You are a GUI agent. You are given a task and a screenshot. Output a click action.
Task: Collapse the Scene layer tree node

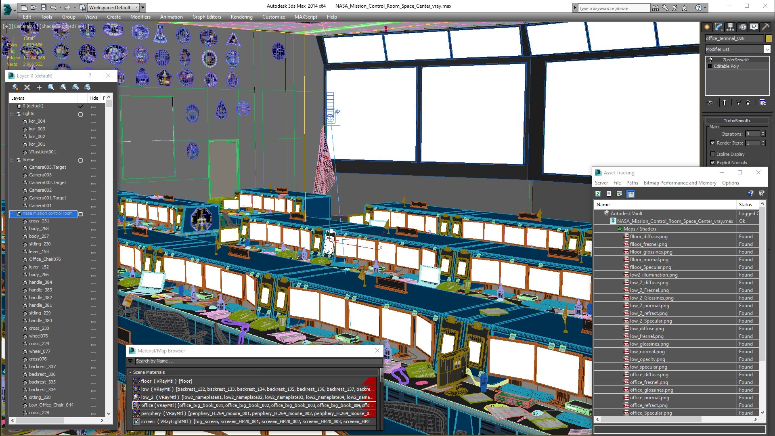point(13,160)
